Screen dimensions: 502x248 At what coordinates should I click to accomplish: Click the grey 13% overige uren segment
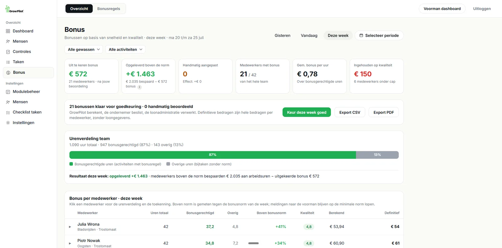point(377,155)
